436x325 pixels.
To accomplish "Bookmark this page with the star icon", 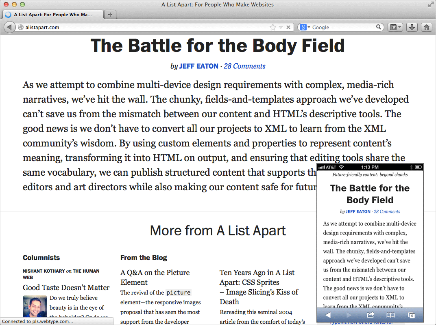I will pyautogui.click(x=273, y=27).
